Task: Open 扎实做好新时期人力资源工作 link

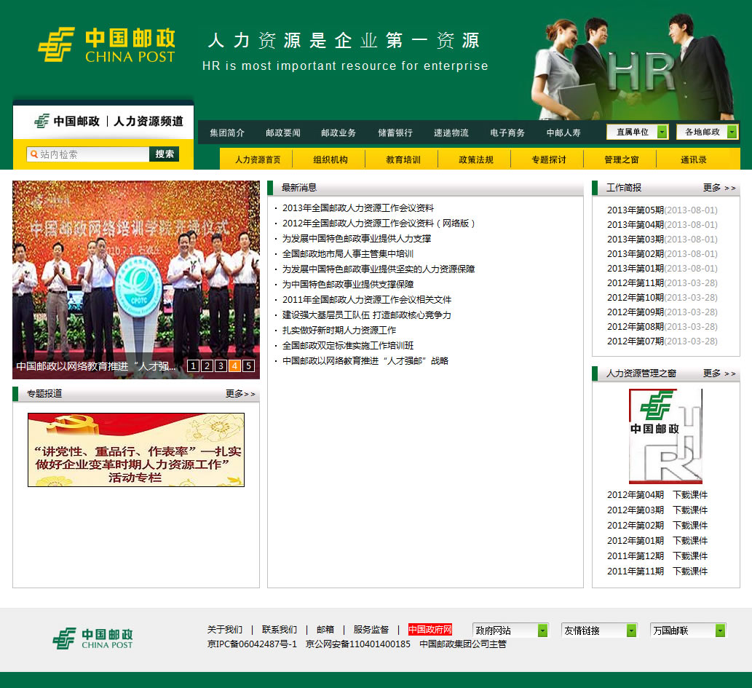Action: [339, 331]
